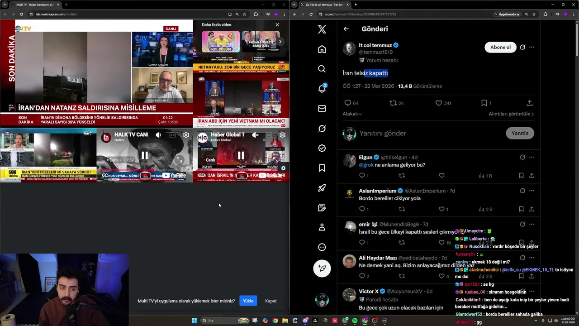The height and width of the screenshot is (326, 579).
Task: Toggle captions on Halk TV player
Action: tap(172, 135)
